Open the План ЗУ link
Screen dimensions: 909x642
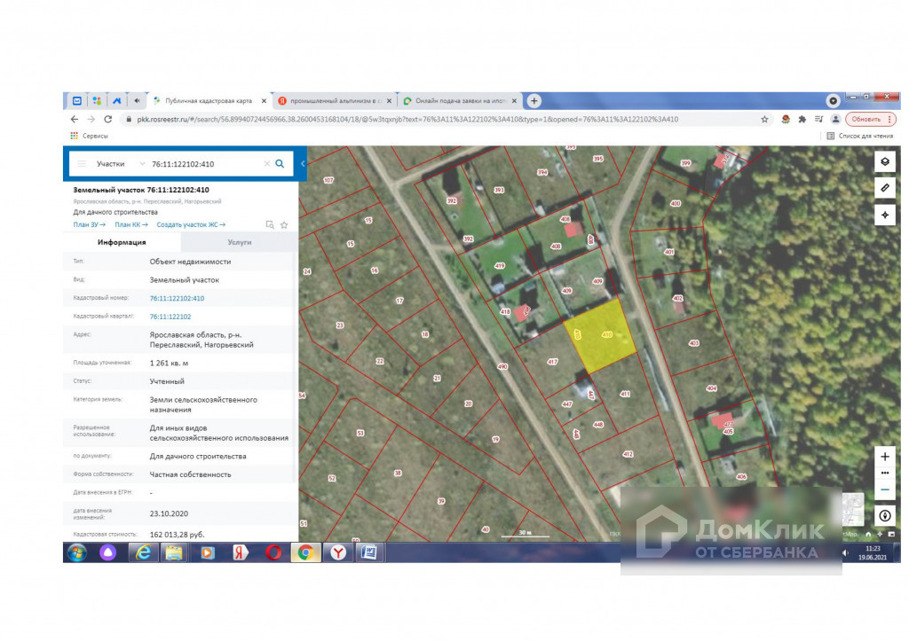tap(90, 224)
